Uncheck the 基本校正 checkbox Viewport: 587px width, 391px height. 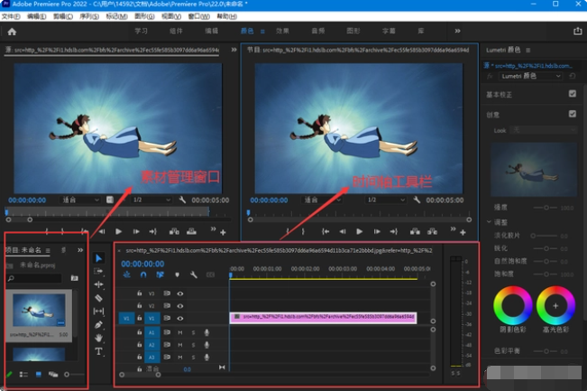pyautogui.click(x=572, y=93)
